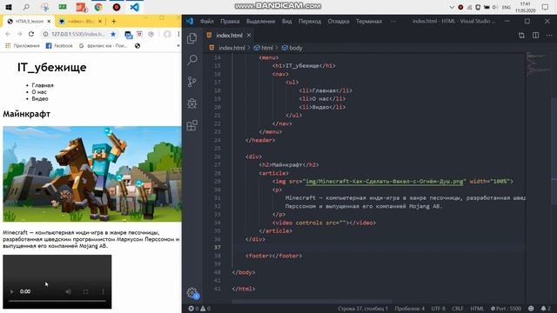Open the Search view in VS Code
This screenshot has width=557, height=313.
pos(192,60)
